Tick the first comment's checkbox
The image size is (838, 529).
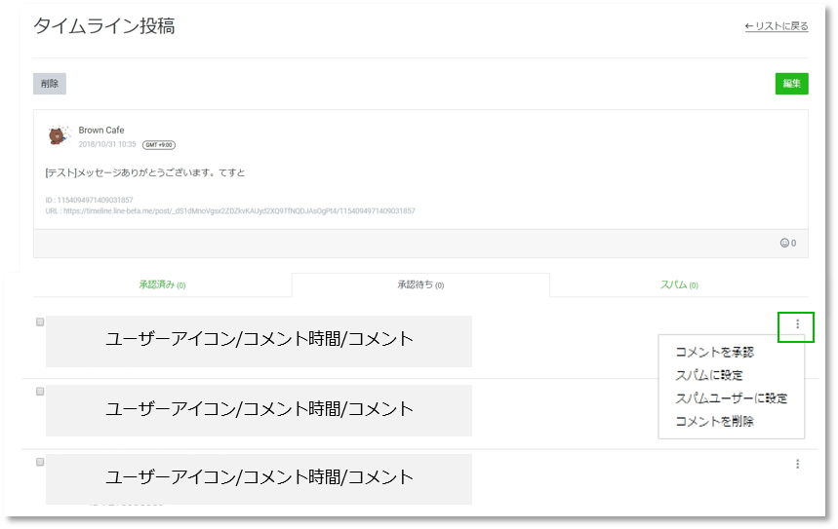[x=40, y=321]
